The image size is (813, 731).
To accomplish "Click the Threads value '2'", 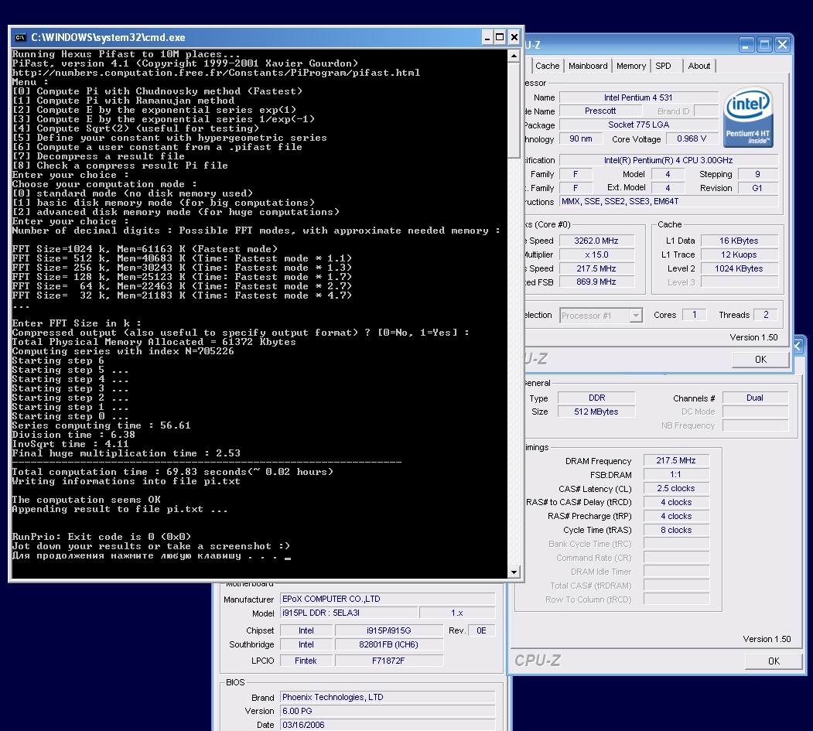I will coord(766,315).
